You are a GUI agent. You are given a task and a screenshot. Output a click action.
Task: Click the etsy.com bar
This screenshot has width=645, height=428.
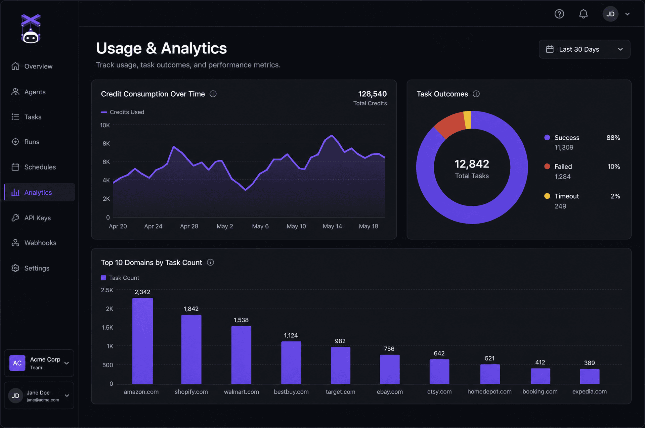439,372
